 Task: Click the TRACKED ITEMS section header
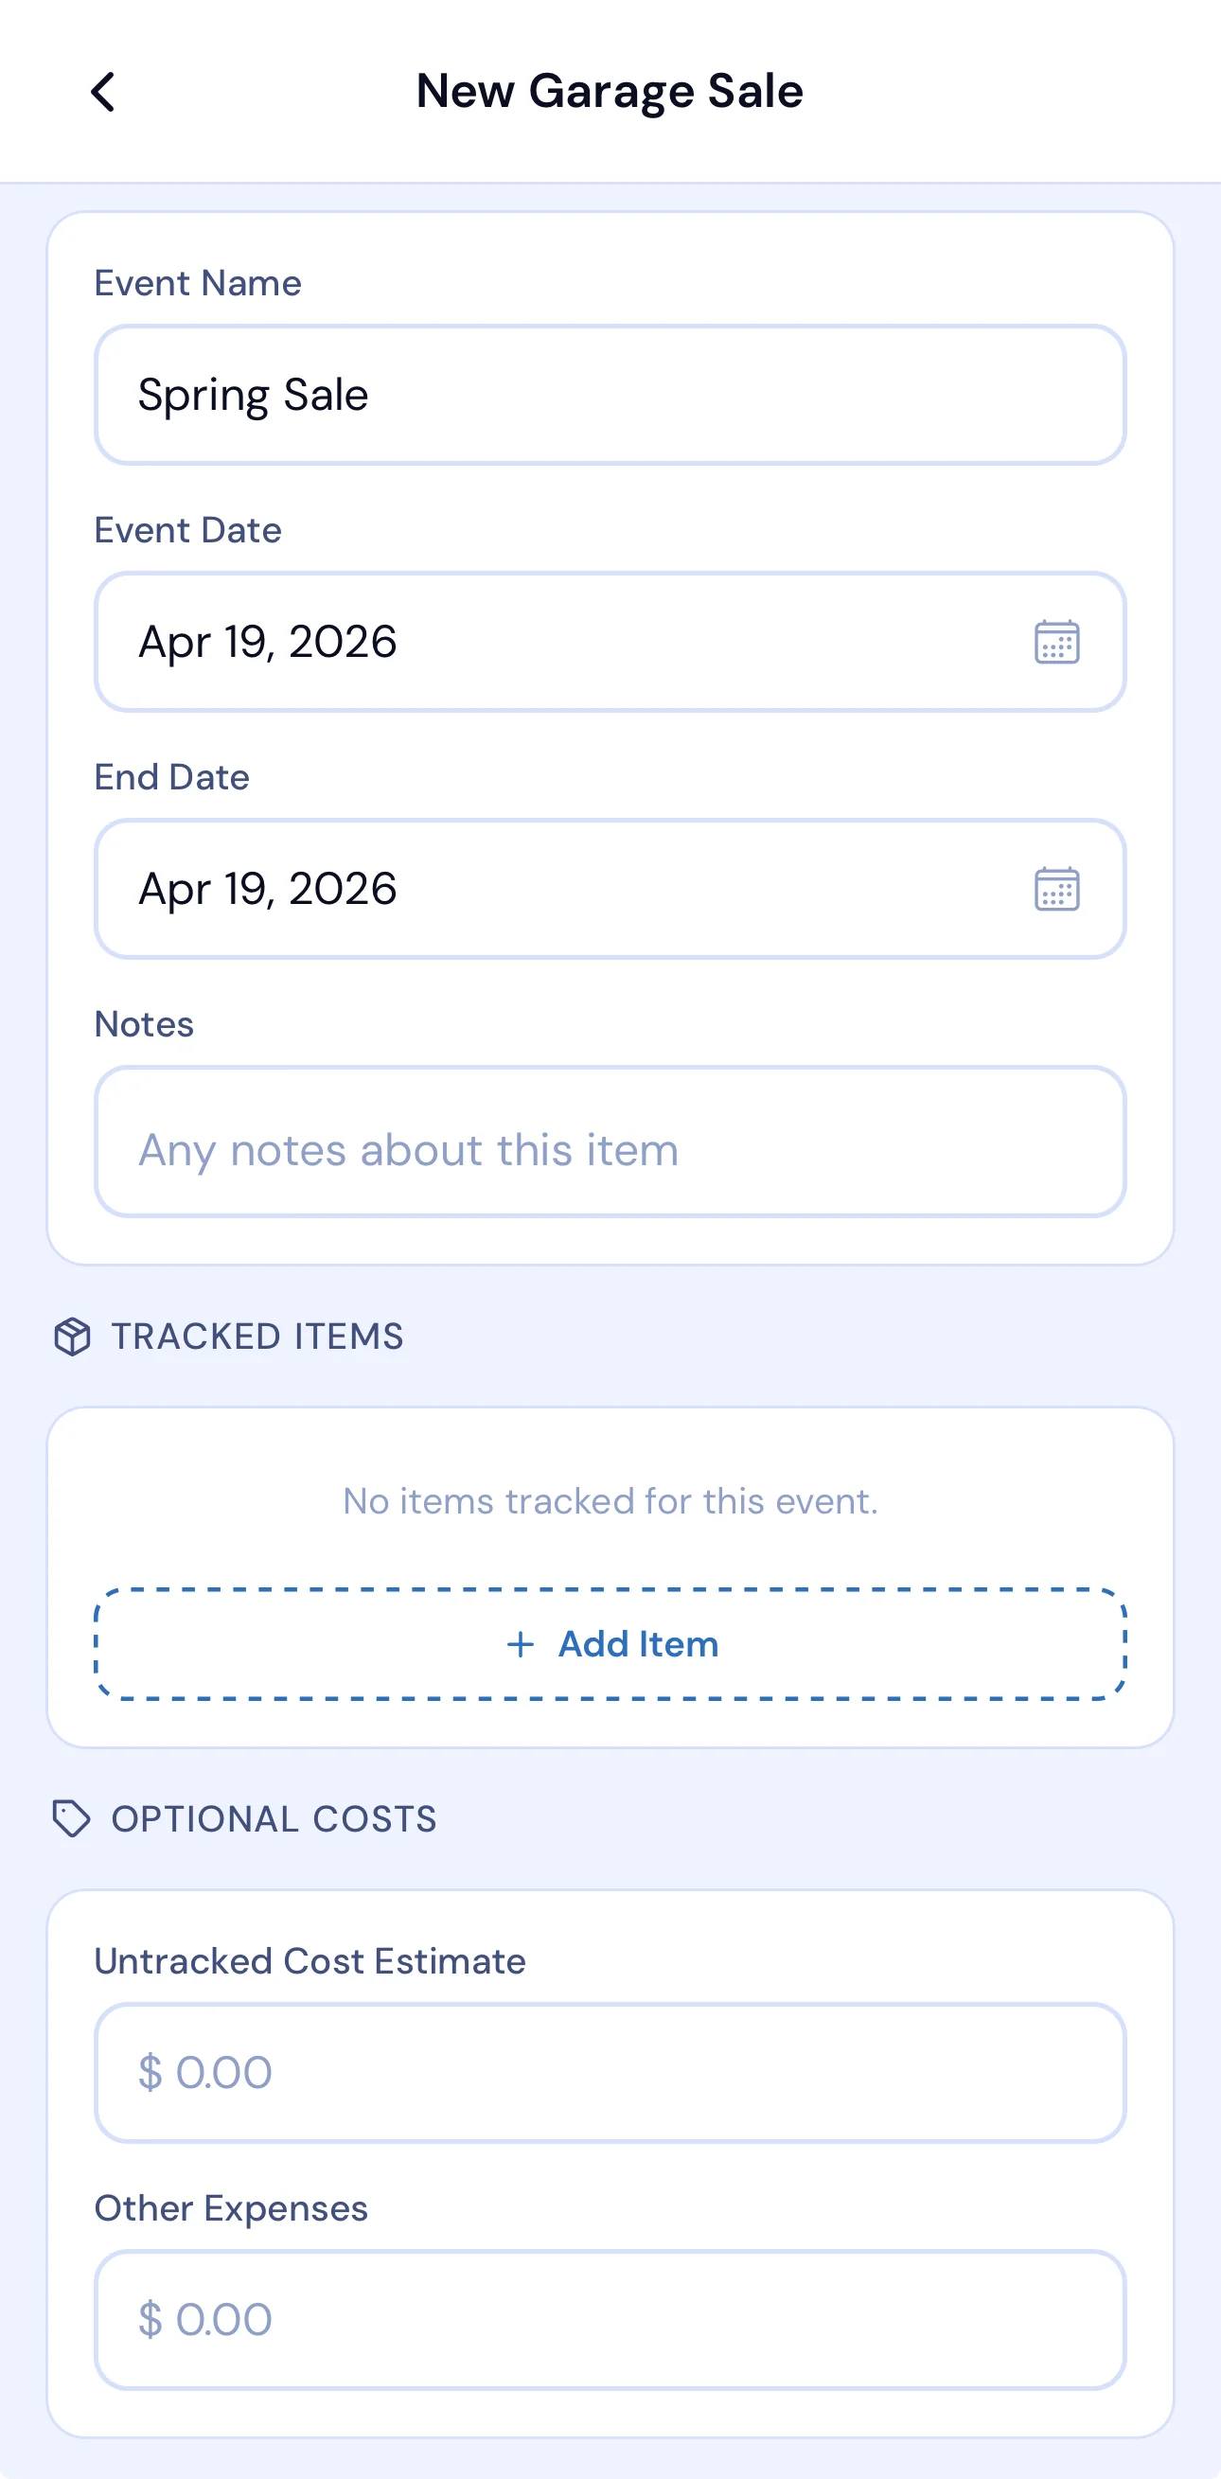click(x=257, y=1337)
